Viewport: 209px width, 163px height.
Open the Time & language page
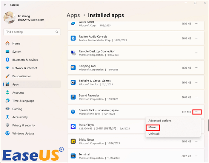tap(32, 101)
